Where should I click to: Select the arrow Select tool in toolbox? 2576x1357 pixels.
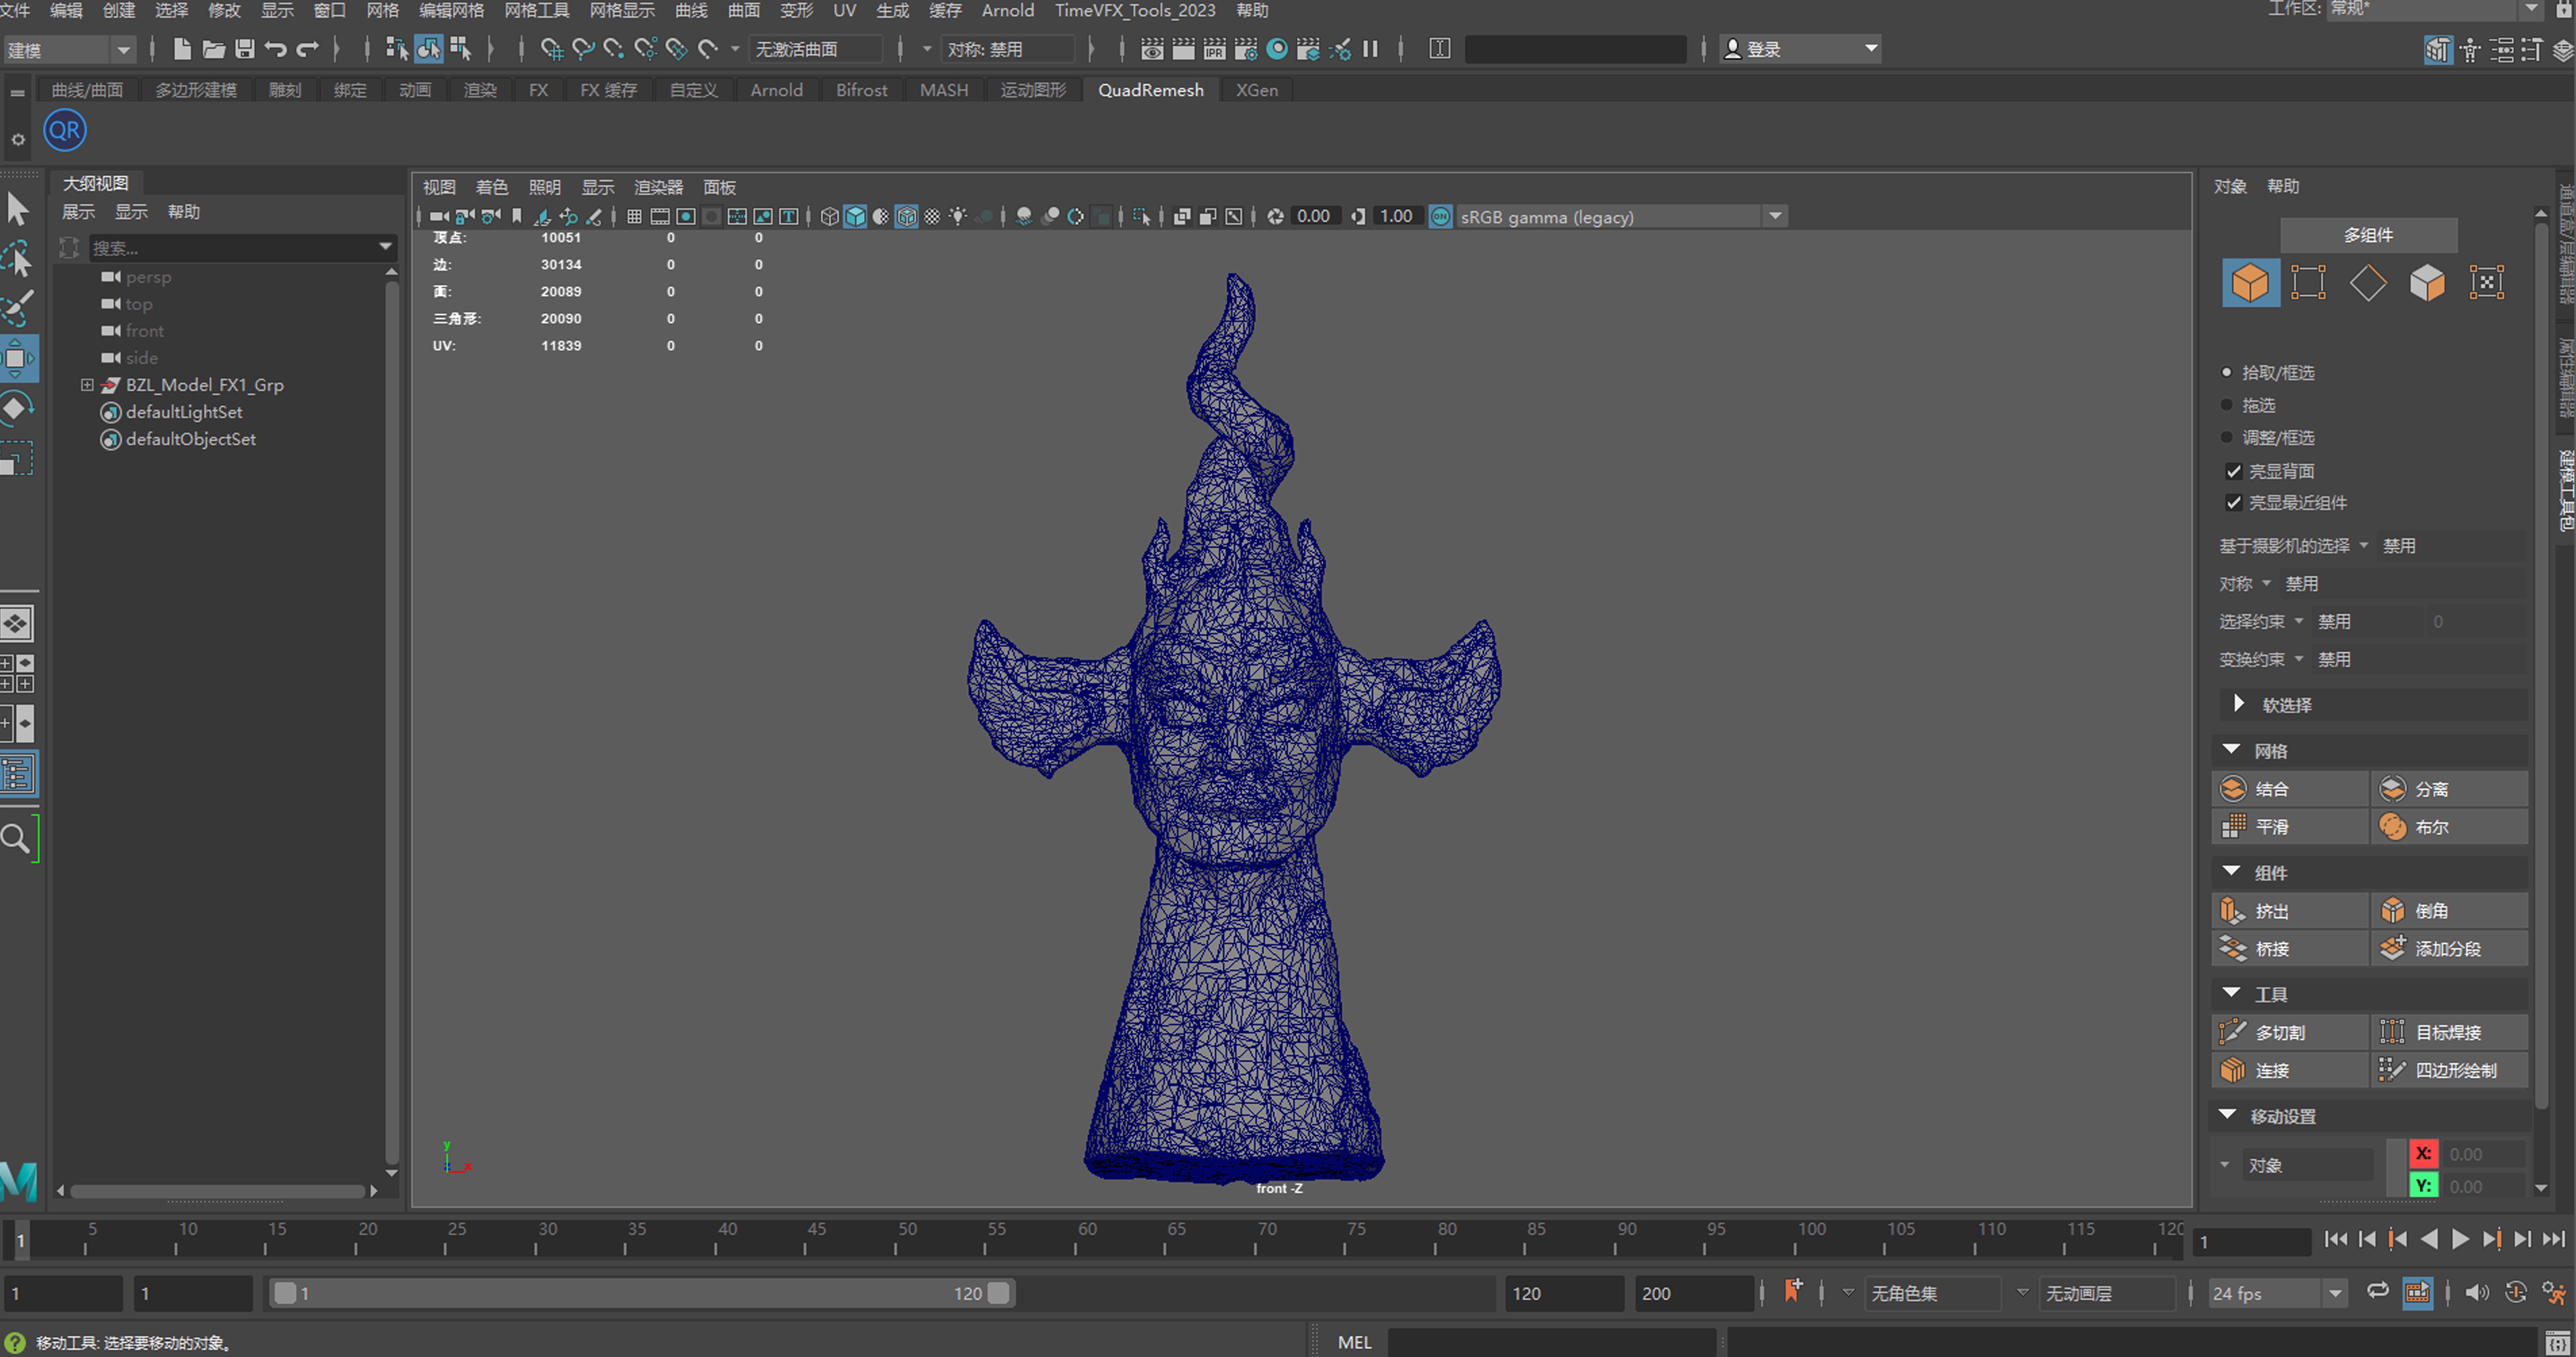pyautogui.click(x=18, y=209)
